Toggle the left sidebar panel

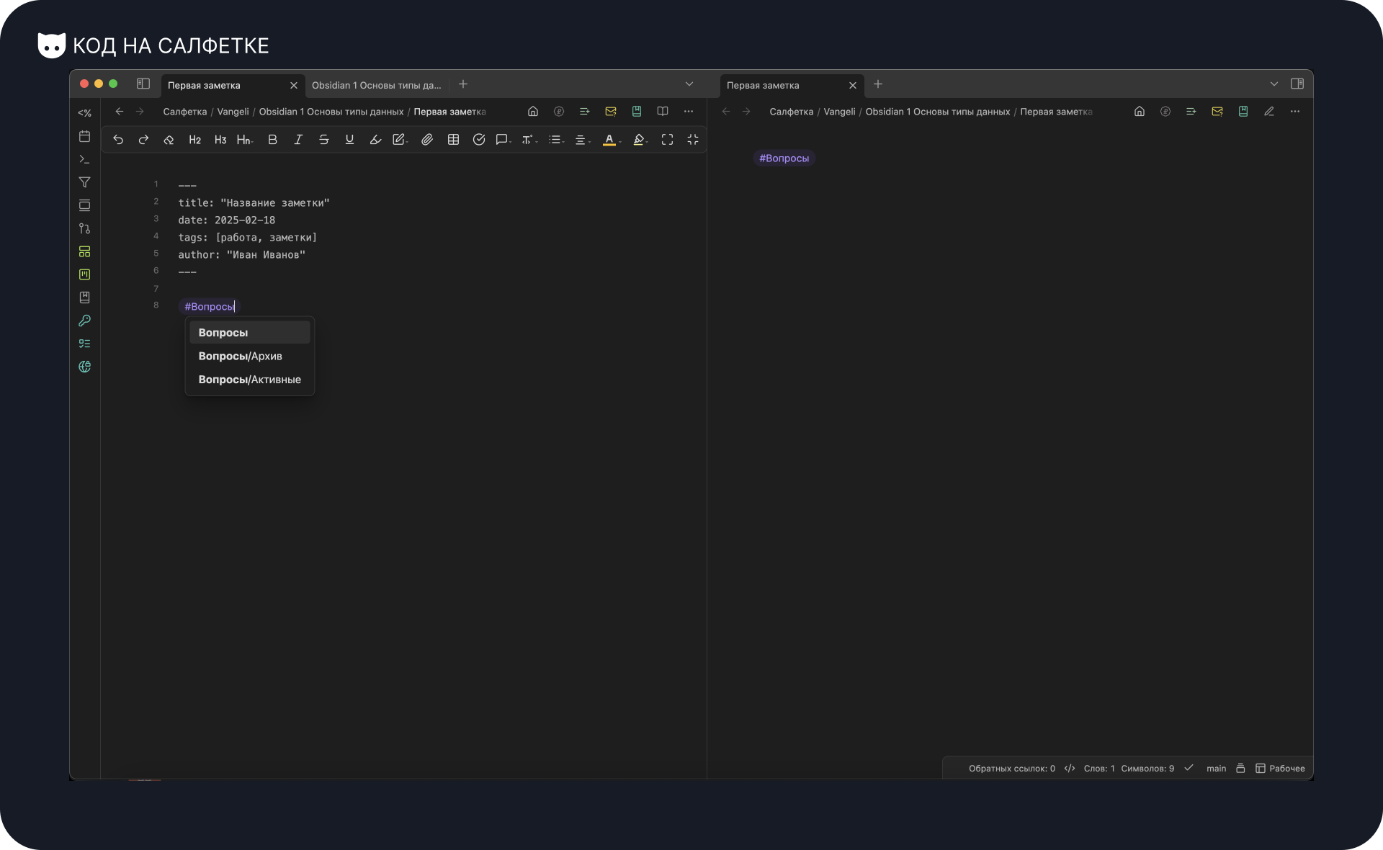143,84
